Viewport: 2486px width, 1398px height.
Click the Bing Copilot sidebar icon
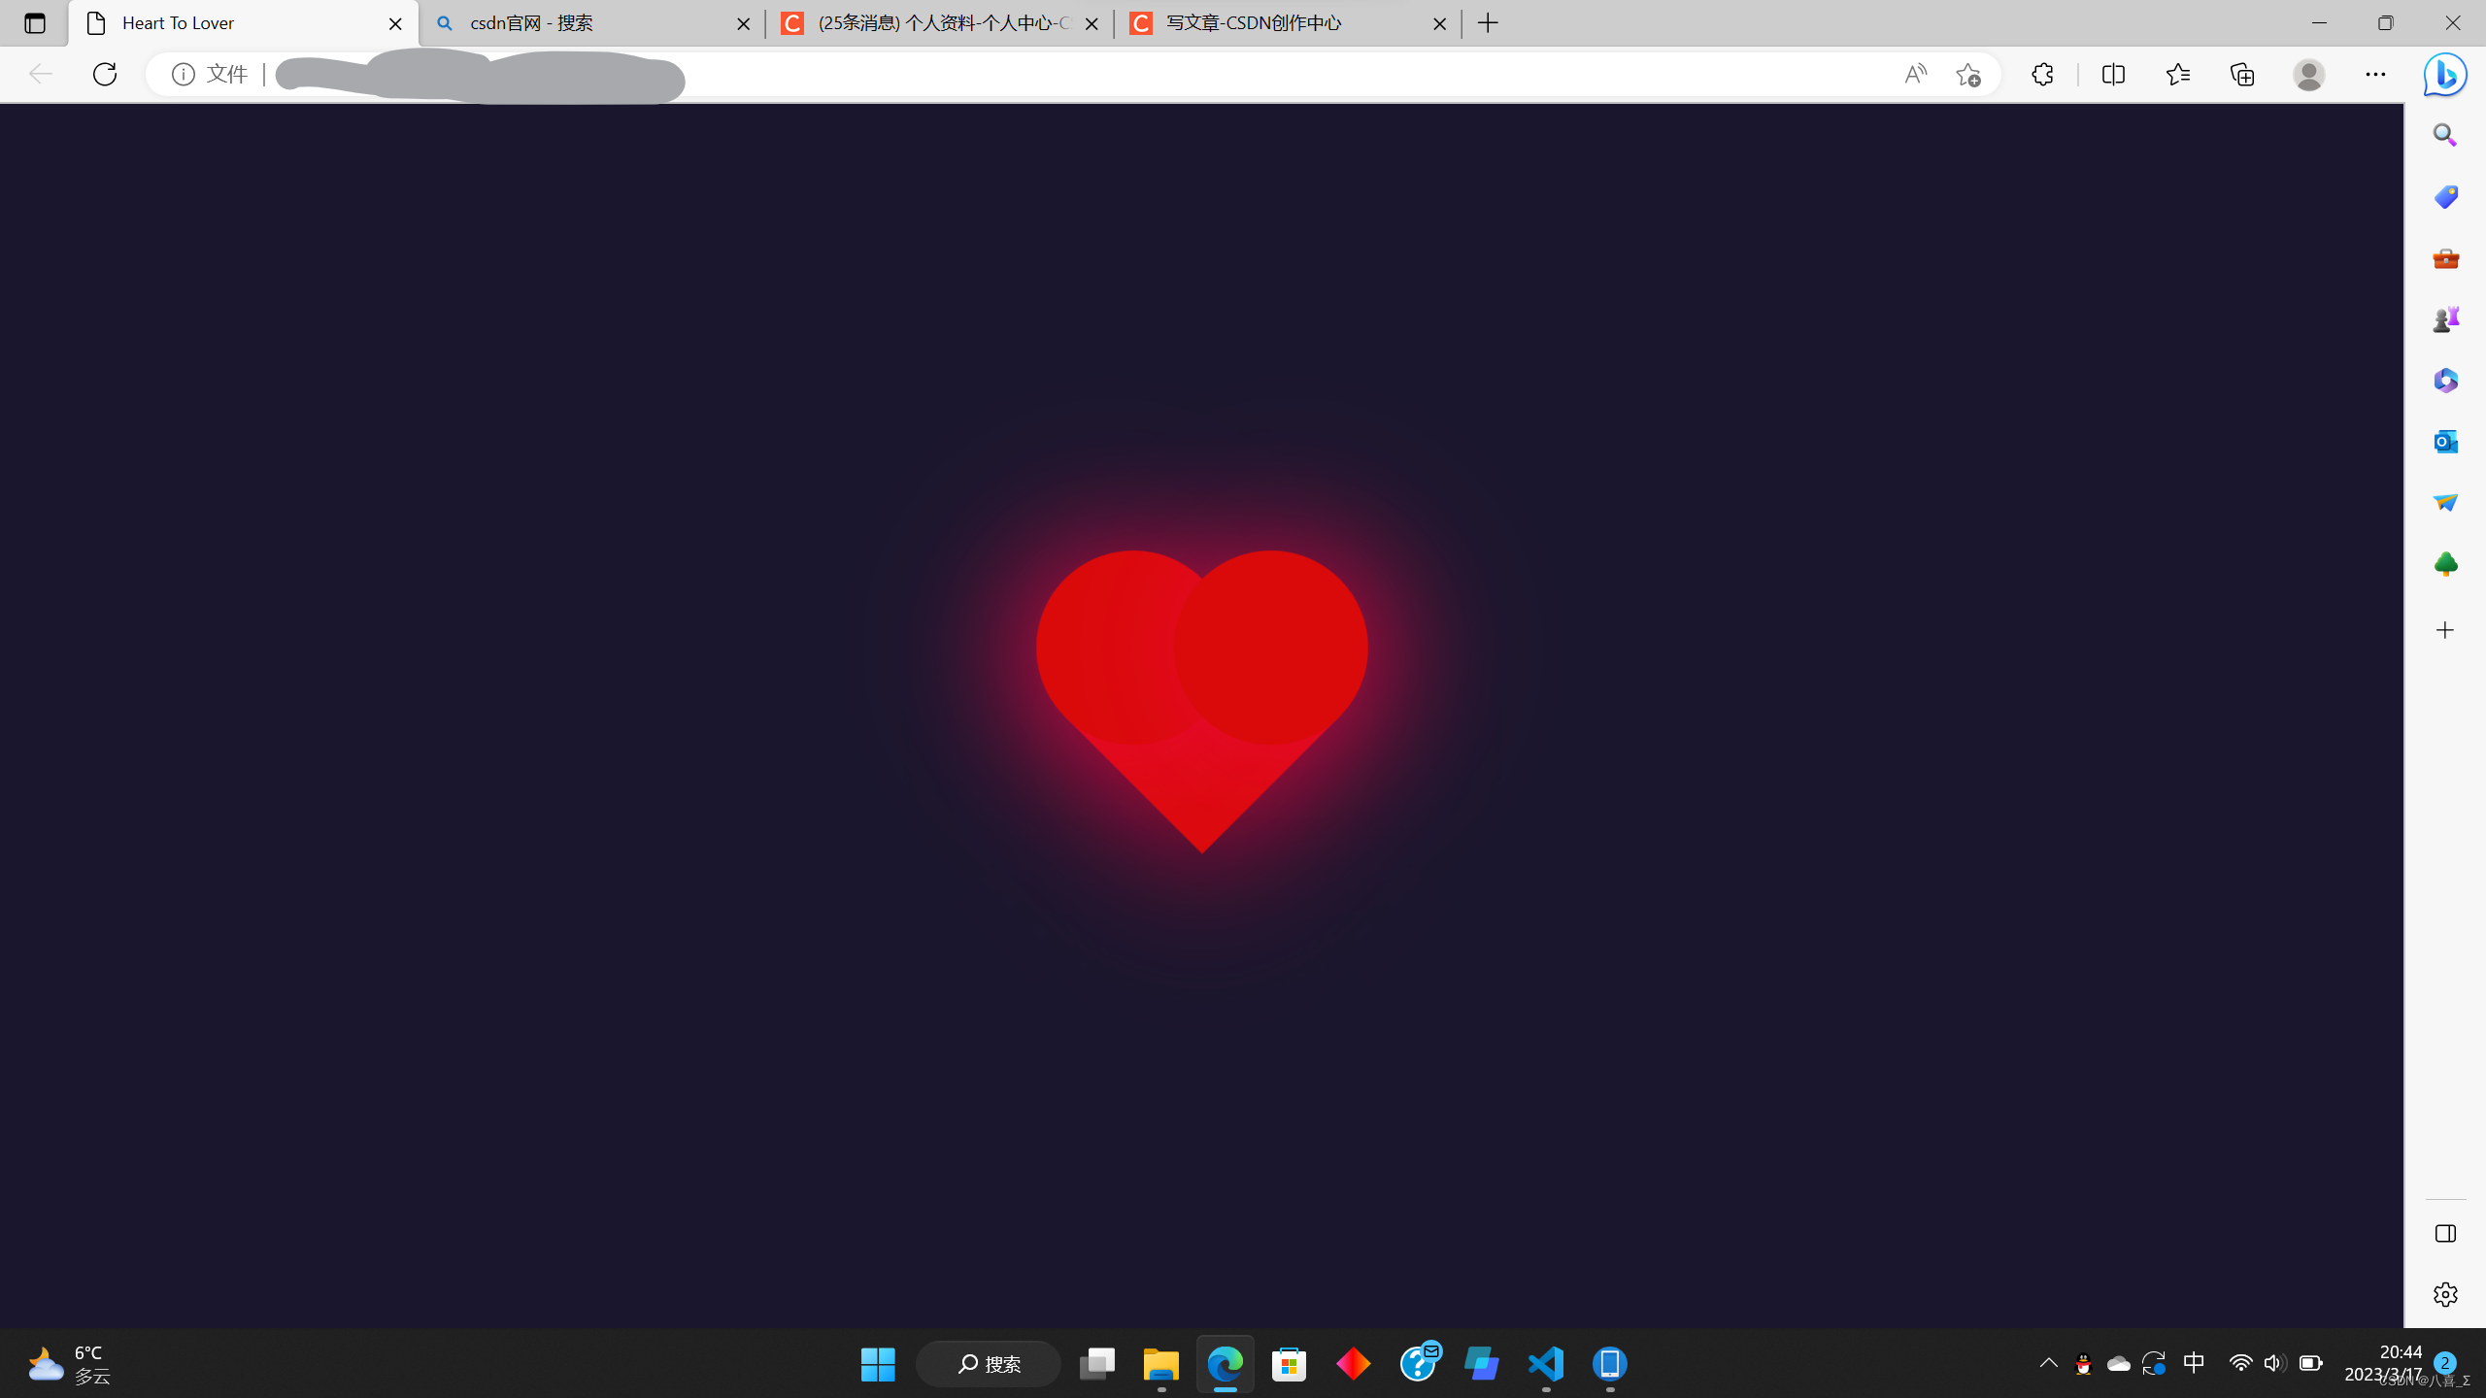2444,75
